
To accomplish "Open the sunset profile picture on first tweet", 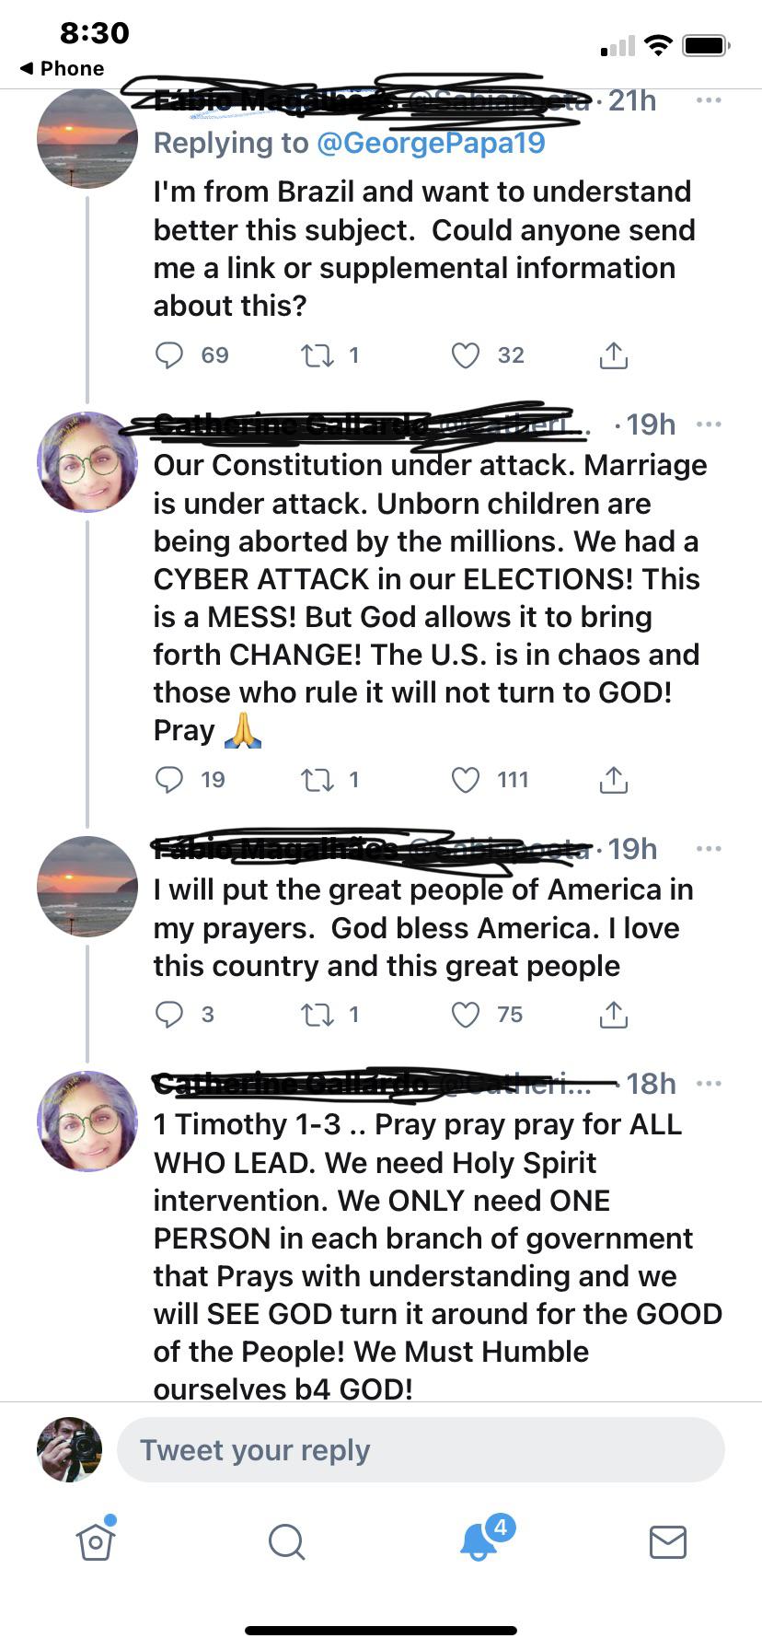I will click(87, 139).
